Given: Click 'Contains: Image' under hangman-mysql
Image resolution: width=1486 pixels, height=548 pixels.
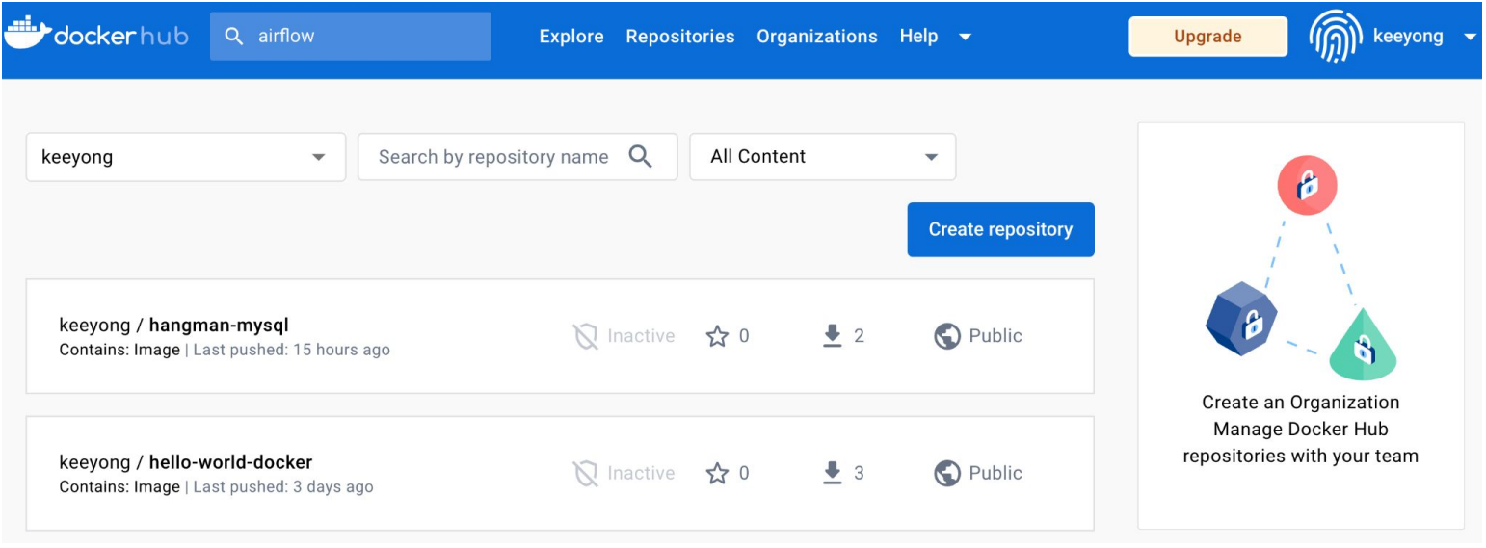Looking at the screenshot, I should click(119, 351).
